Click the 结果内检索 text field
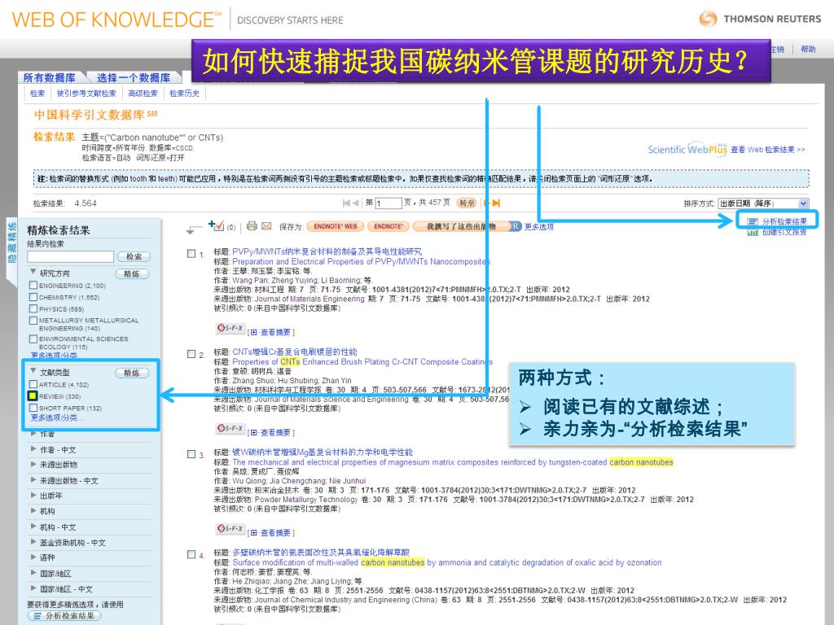The image size is (834, 625). click(71, 256)
